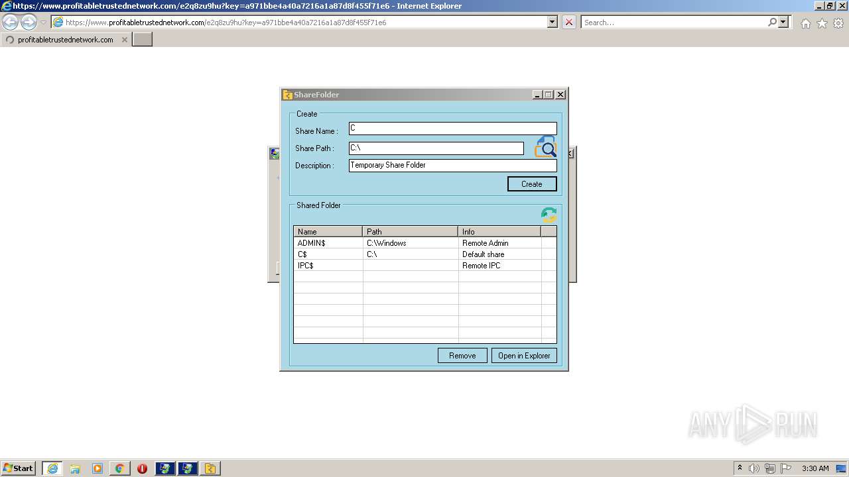The image size is (849, 477).
Task: Remove the selected shared folder
Action: click(462, 356)
